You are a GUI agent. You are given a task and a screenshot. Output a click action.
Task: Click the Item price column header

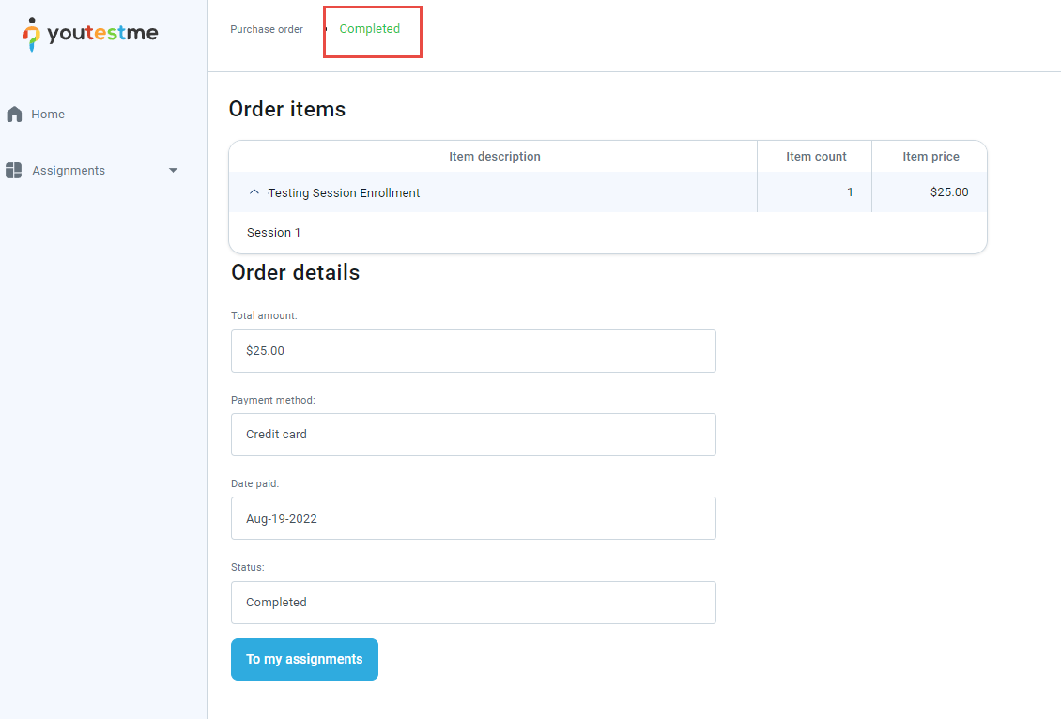click(x=930, y=157)
